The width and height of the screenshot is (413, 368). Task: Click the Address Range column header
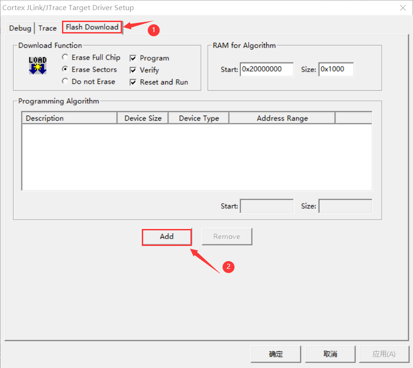click(282, 118)
